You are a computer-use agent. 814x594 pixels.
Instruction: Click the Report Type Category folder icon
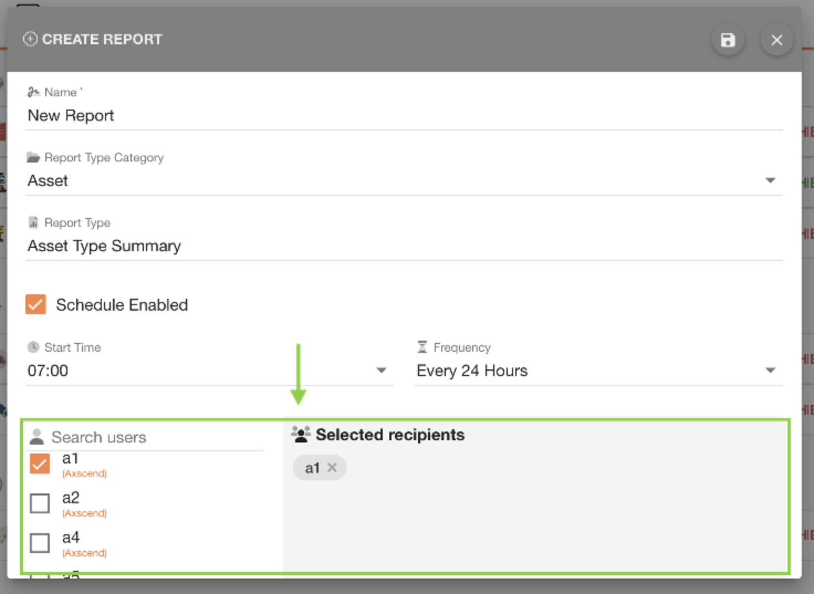[33, 157]
